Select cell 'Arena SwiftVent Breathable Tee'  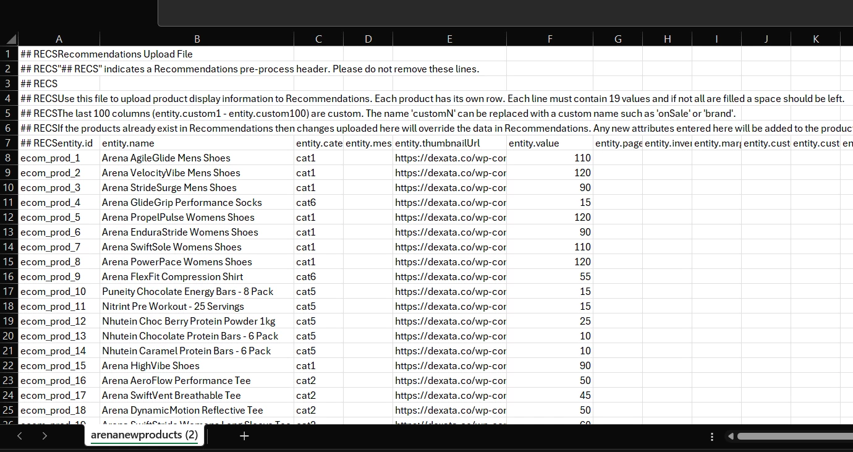197,395
